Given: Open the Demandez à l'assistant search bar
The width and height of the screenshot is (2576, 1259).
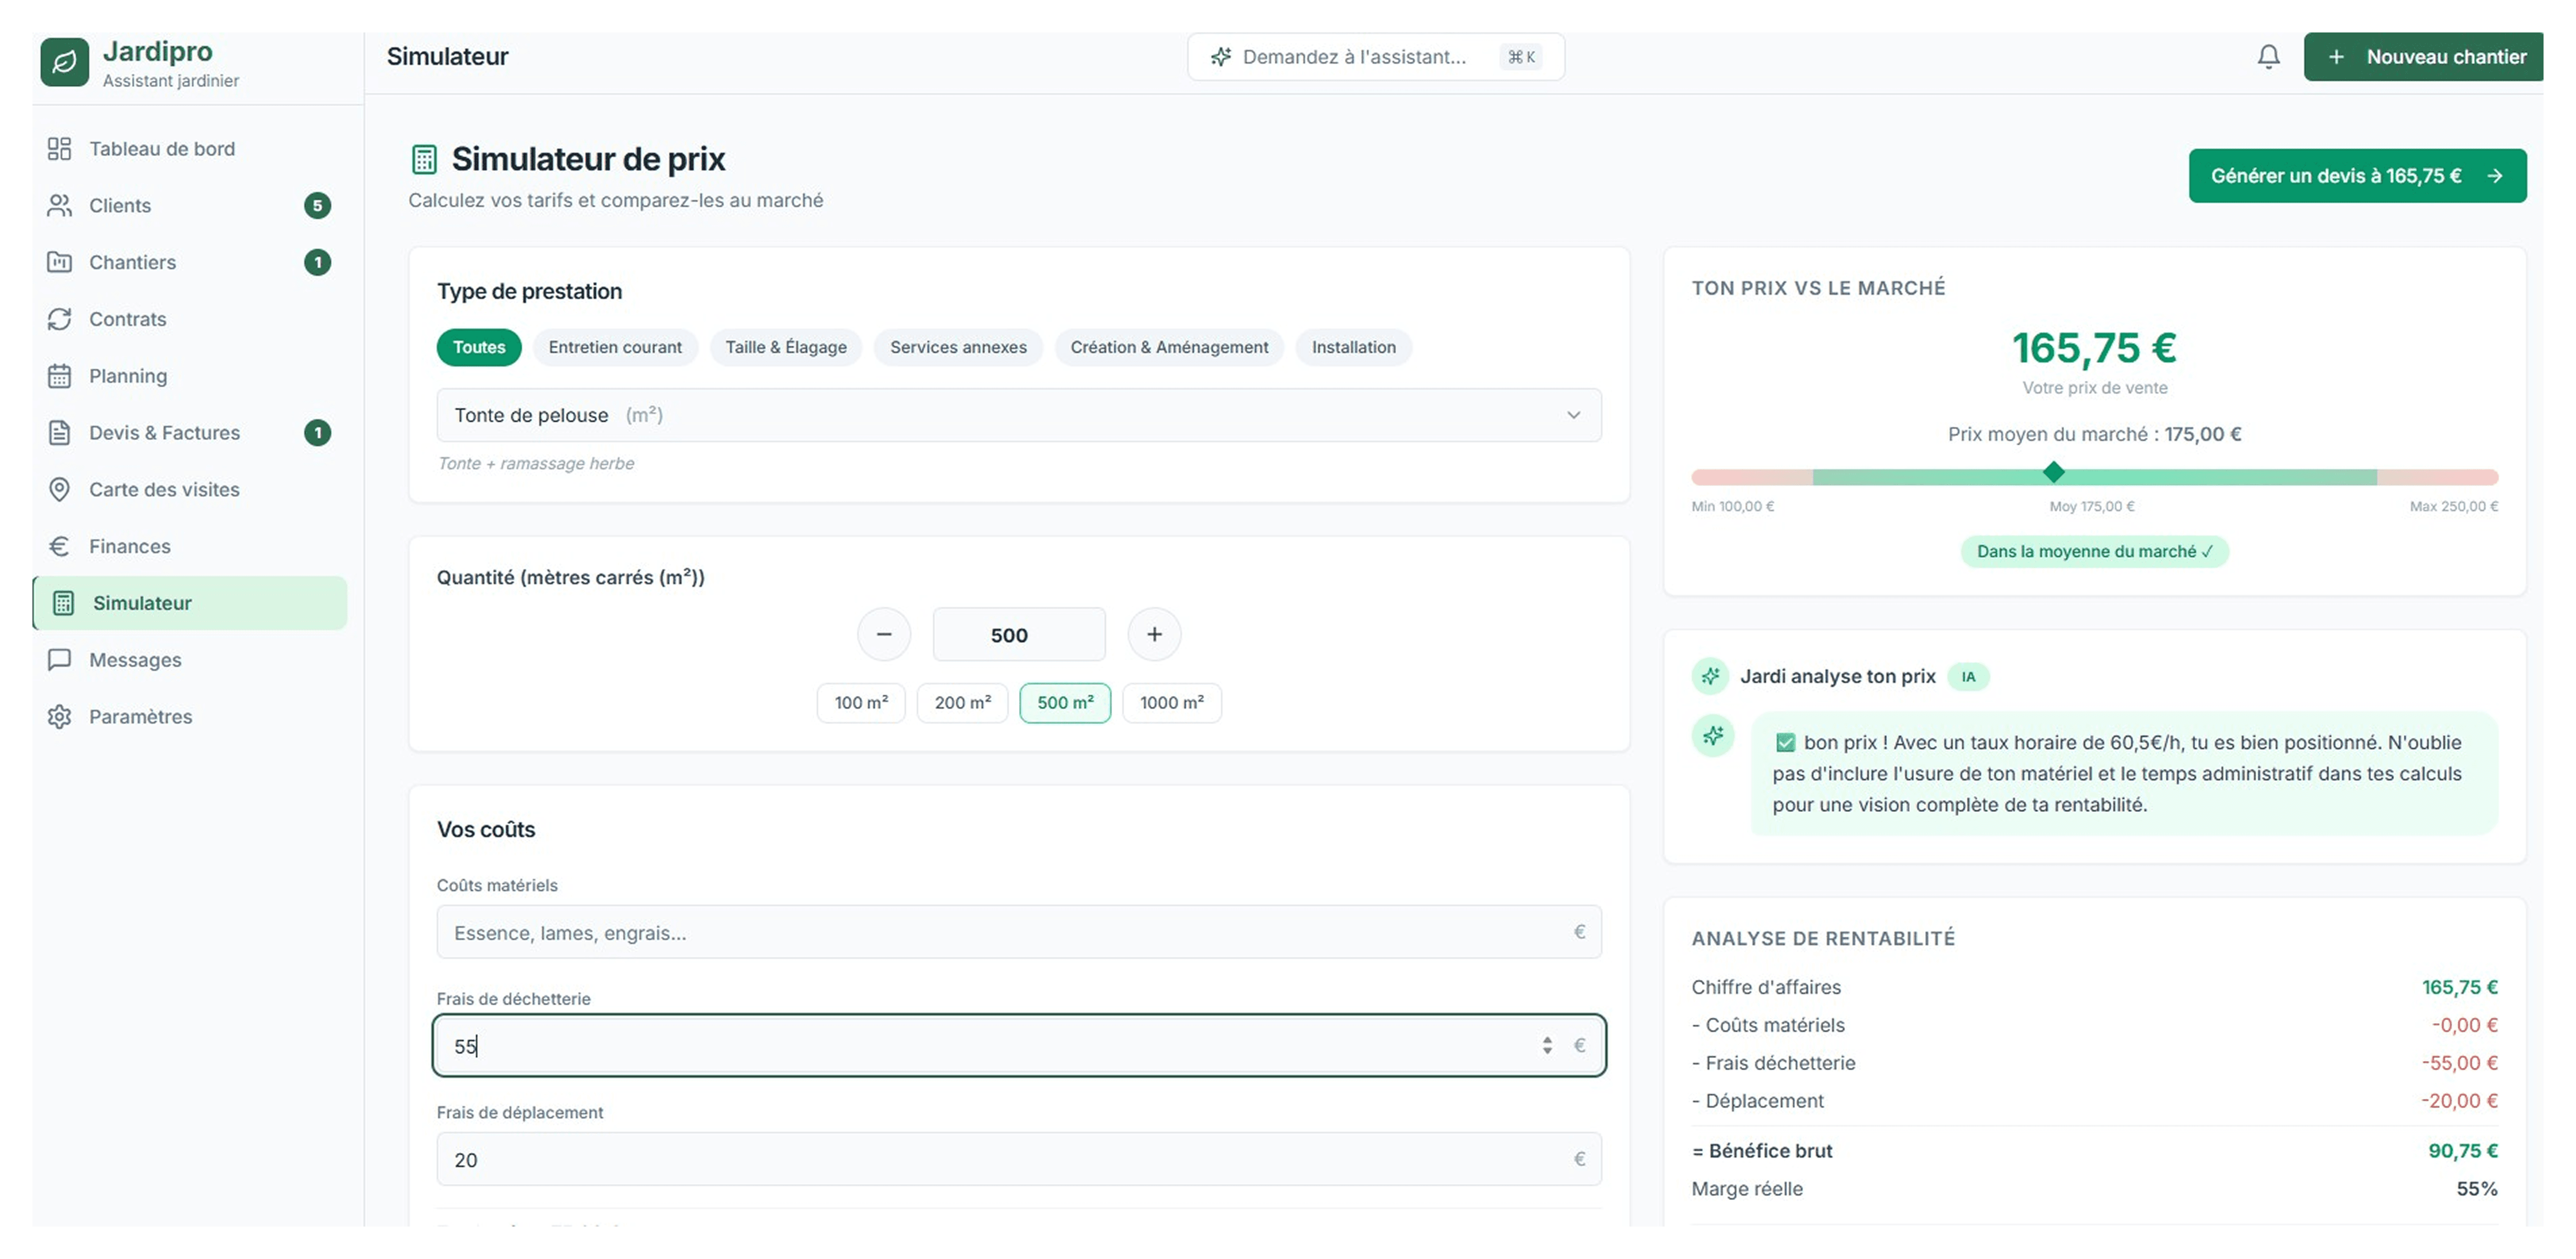Looking at the screenshot, I should click(x=1375, y=56).
